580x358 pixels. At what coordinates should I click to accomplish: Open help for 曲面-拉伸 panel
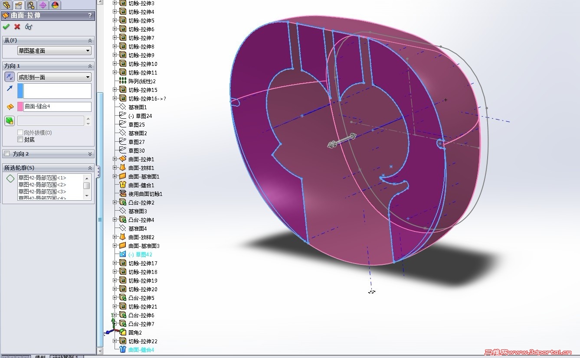(x=90, y=15)
